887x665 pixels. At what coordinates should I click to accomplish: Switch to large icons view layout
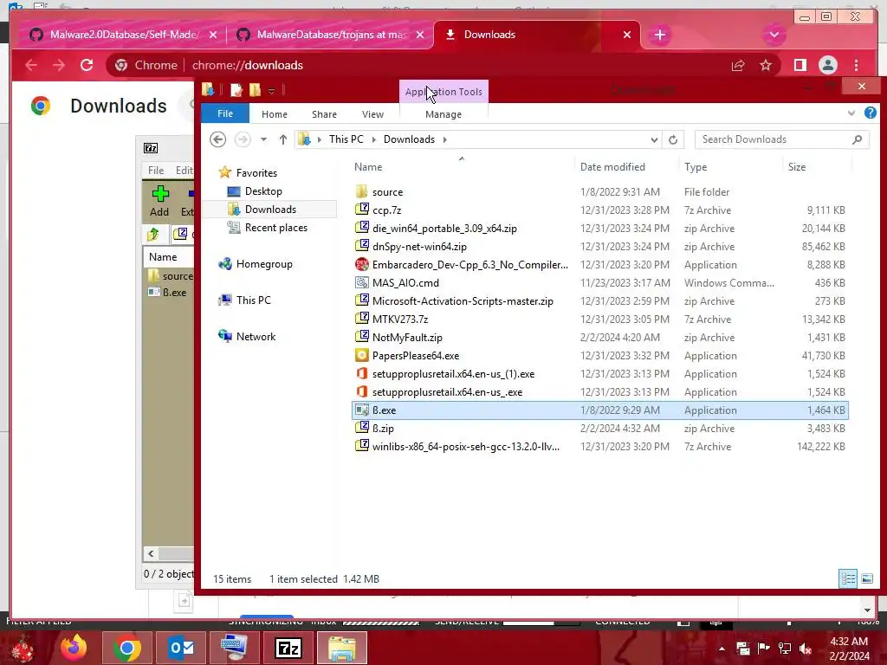[866, 578]
